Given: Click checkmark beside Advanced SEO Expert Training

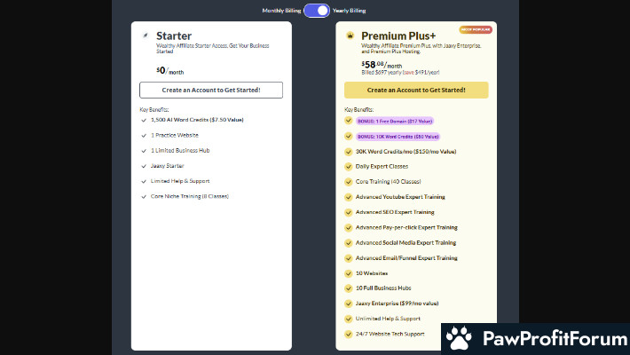Looking at the screenshot, I should [x=349, y=212].
